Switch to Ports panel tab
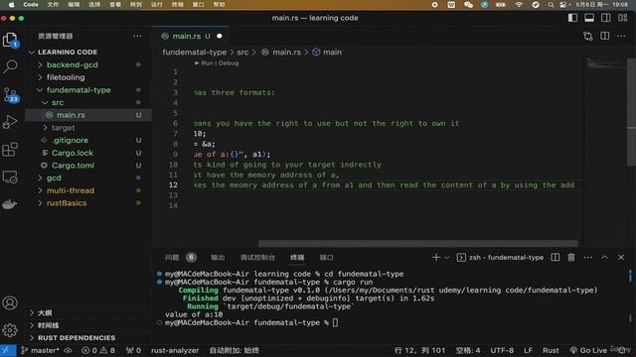The image size is (636, 357). pos(327,258)
